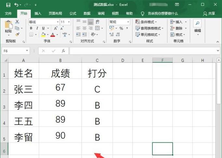222x158 pixels.
Task: Open Cell Styles (单元格样式) menu
Action: [x=148, y=35]
